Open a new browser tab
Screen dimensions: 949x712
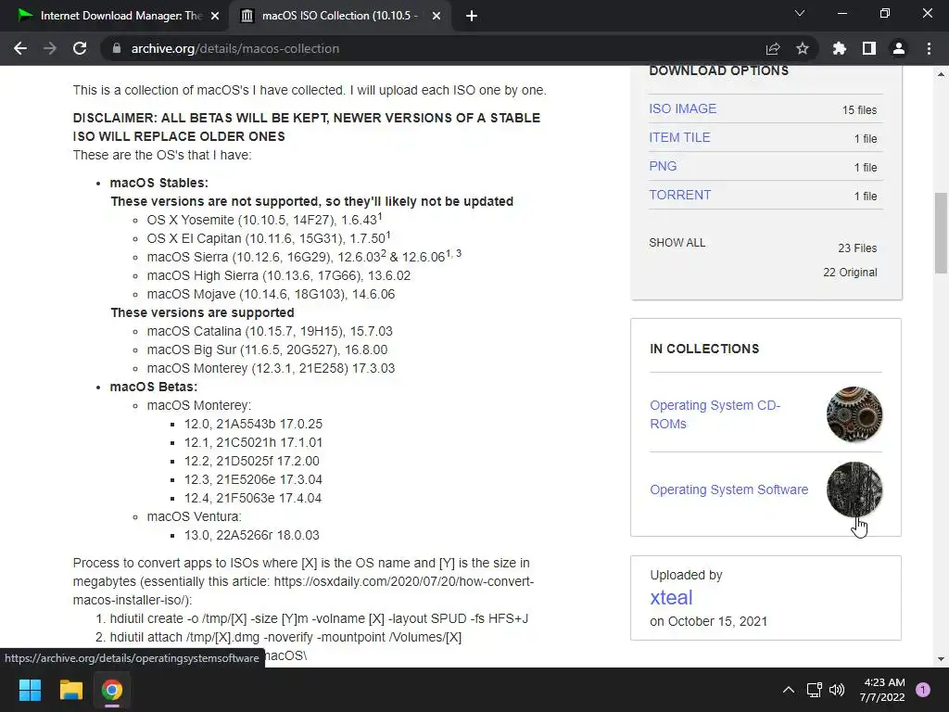472,16
